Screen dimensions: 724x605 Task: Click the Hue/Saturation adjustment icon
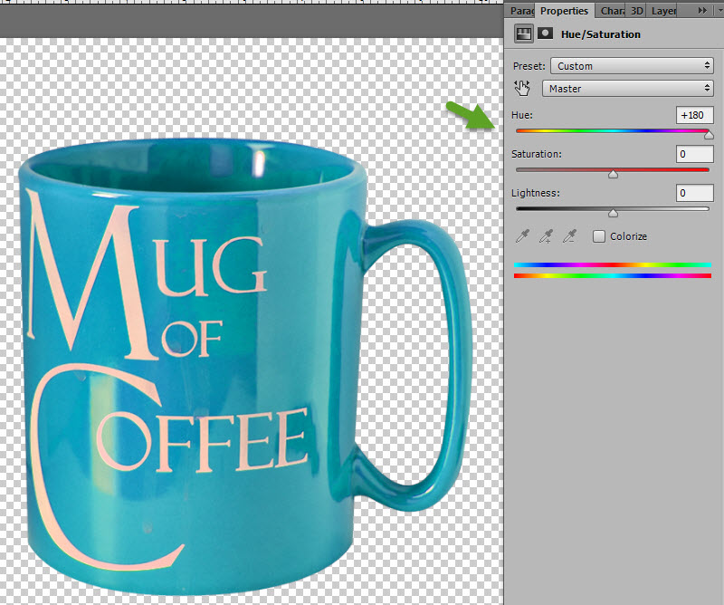coord(524,34)
